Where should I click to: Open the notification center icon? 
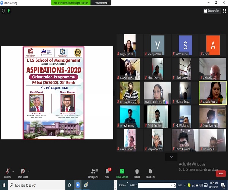click(x=223, y=185)
